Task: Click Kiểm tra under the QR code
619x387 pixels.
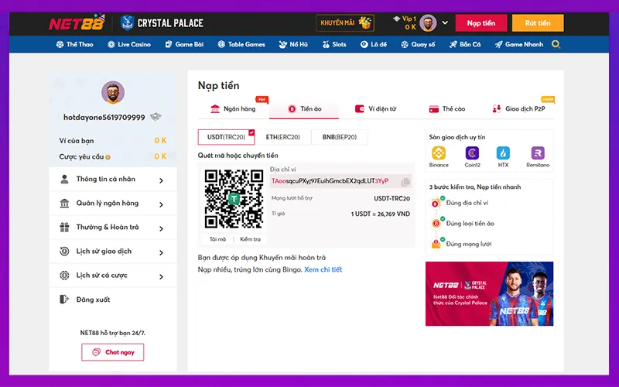Action: 250,239
